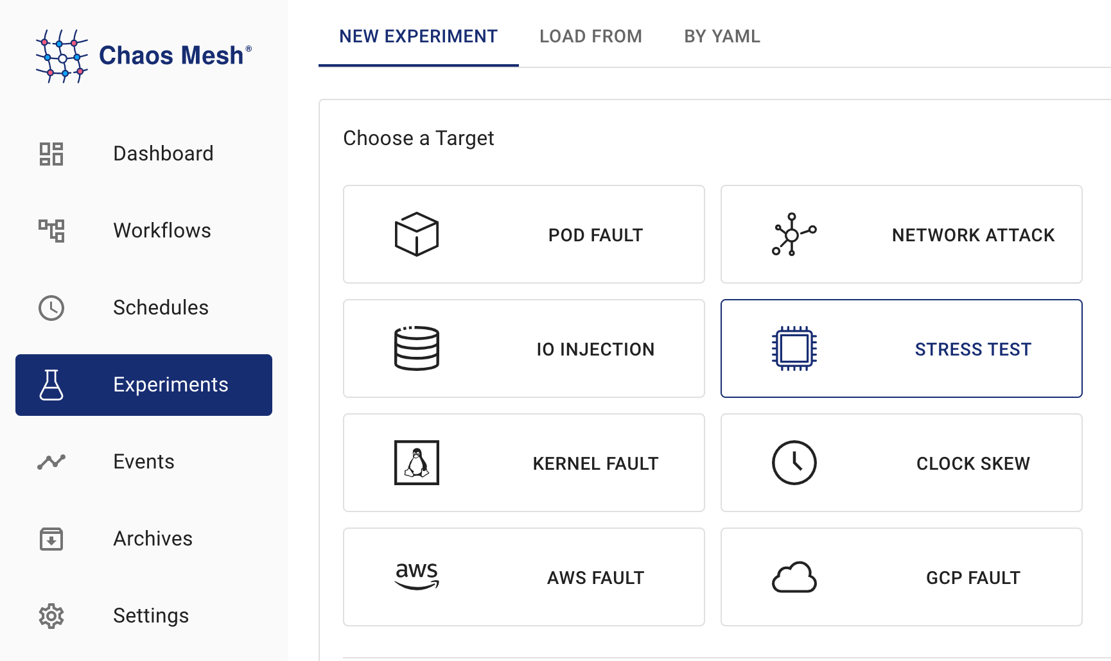
Task: Pick the IO Injection target
Action: pyautogui.click(x=523, y=348)
